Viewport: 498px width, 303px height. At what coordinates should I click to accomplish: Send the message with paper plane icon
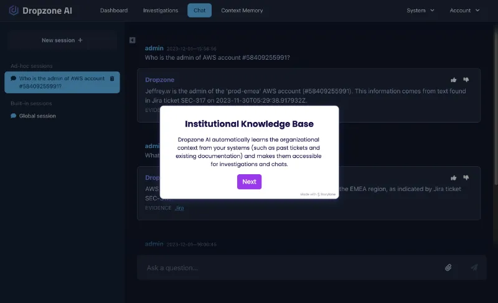click(474, 268)
